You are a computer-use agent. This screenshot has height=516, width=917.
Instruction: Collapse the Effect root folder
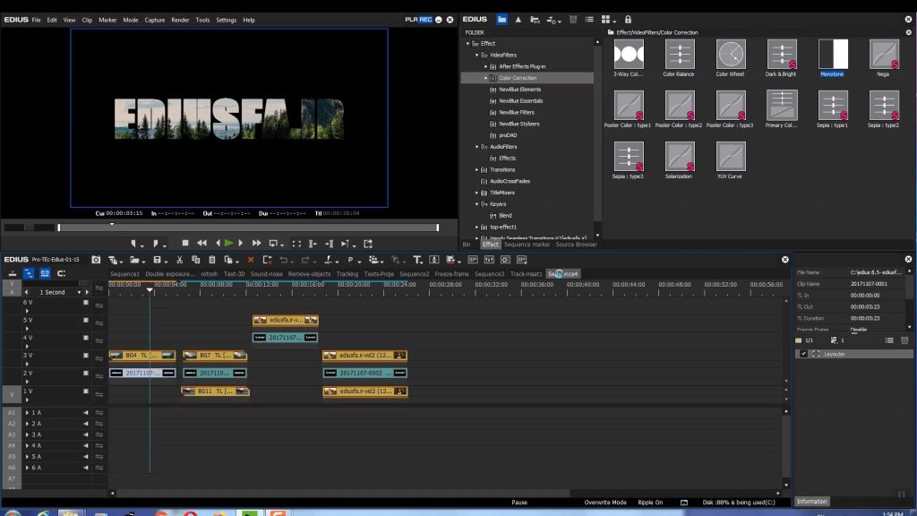[x=467, y=43]
